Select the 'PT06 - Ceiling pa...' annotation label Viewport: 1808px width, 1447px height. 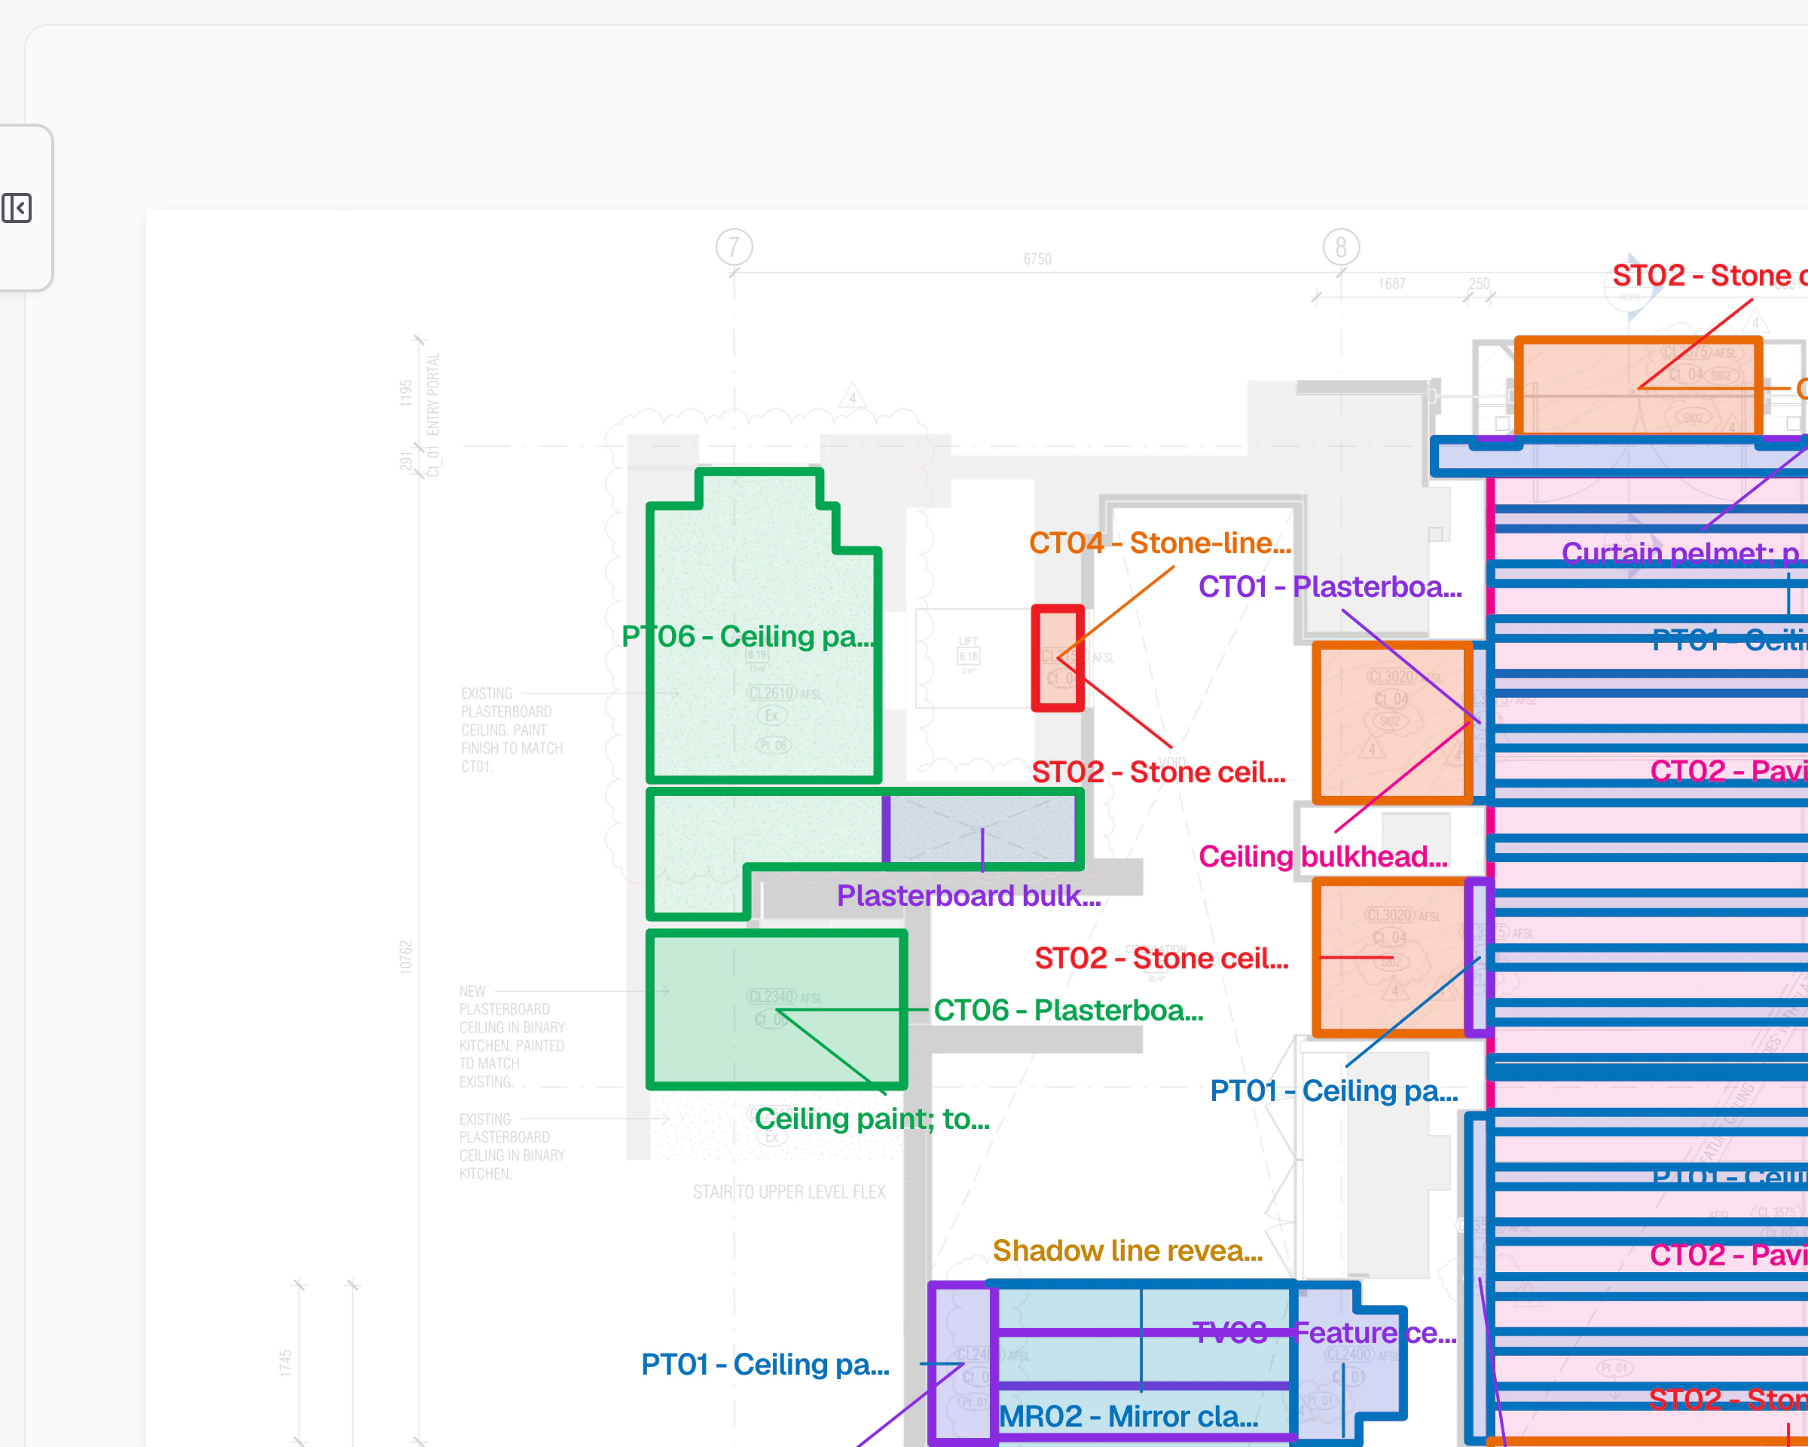coord(748,637)
